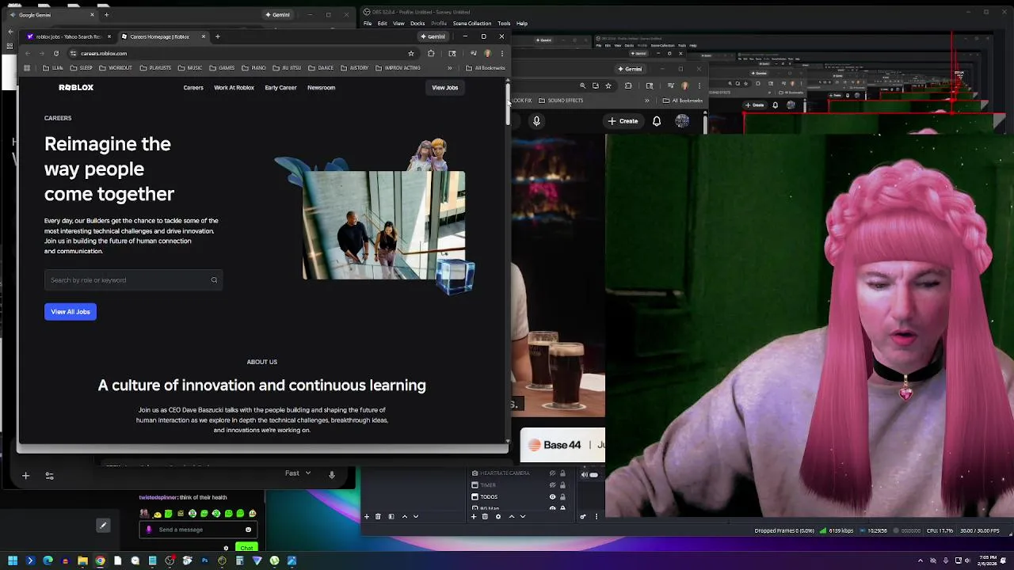Screen dimensions: 1014x570
Task: Open OBS source properties gear icon
Action: 497,516
